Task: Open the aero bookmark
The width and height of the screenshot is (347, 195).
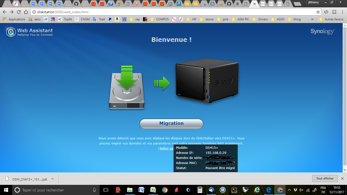Action: click(x=35, y=19)
